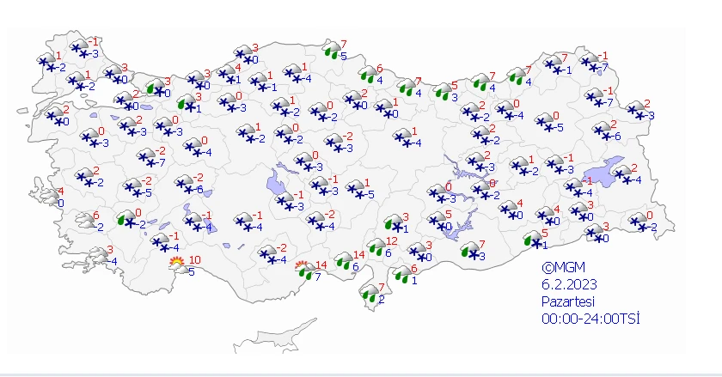
Task: Click the rain-and-snow icon labeled 0 and -2
Action: pos(125,219)
